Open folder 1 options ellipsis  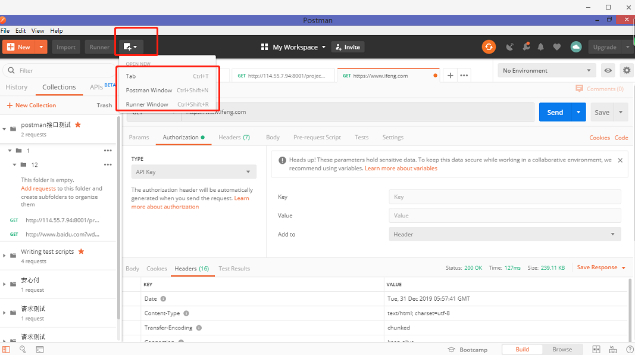(x=108, y=150)
